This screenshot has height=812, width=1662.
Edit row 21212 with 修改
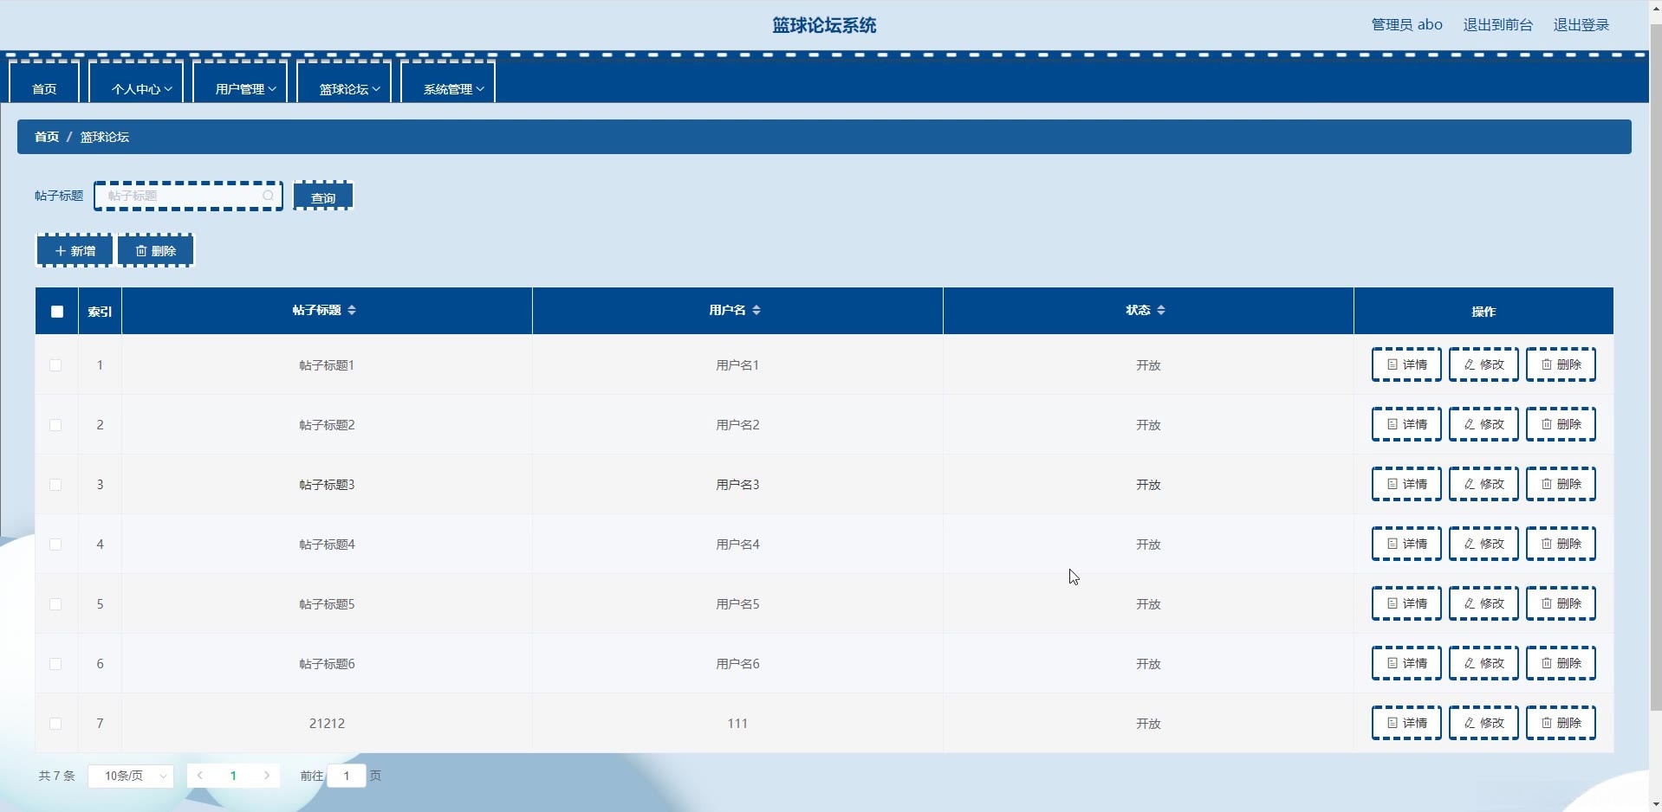coord(1483,723)
